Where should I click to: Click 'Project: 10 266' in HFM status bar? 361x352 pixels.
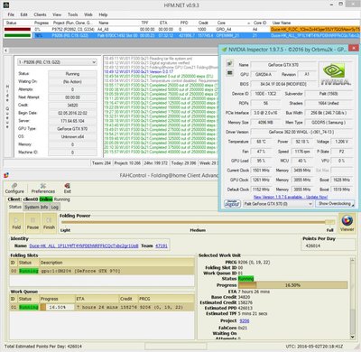[127, 163]
